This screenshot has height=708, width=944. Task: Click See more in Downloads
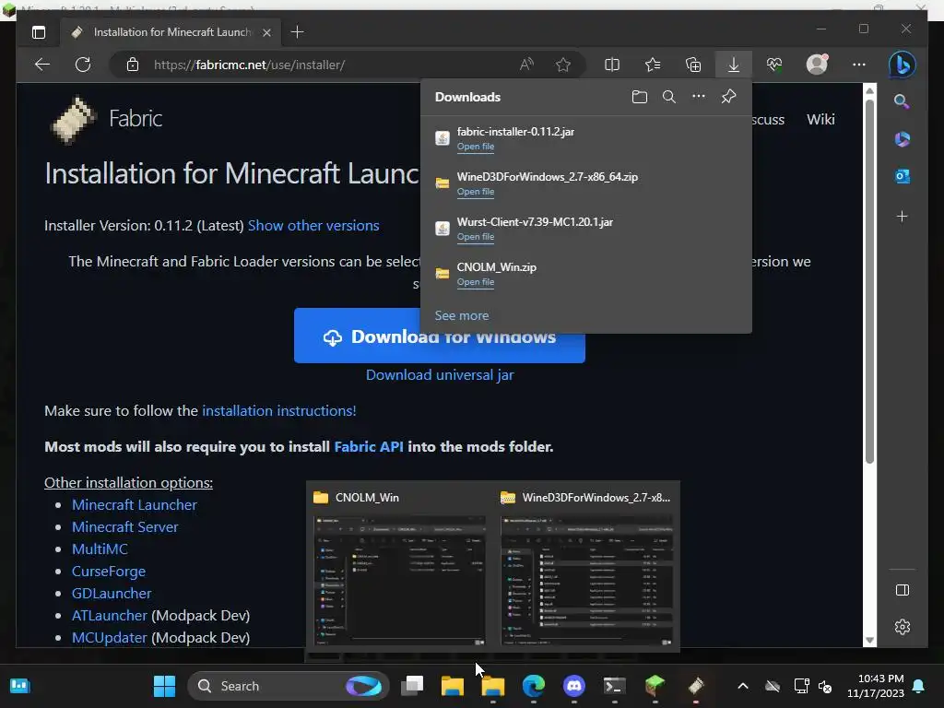point(462,315)
